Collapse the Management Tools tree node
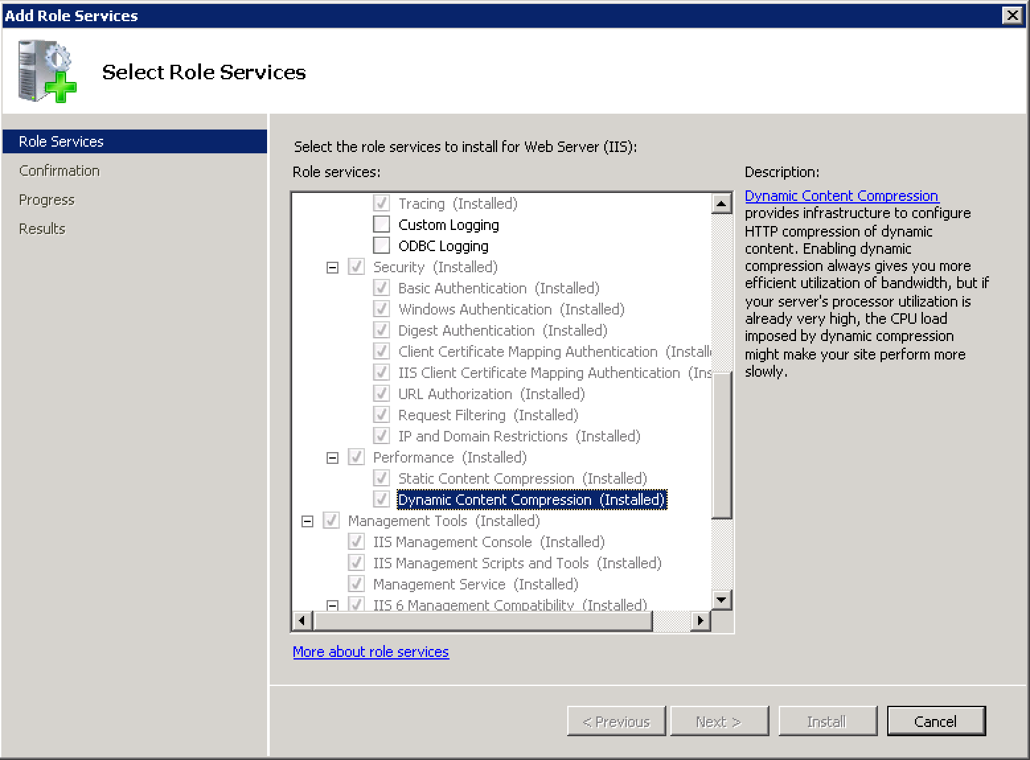The height and width of the screenshot is (760, 1030). tap(307, 521)
